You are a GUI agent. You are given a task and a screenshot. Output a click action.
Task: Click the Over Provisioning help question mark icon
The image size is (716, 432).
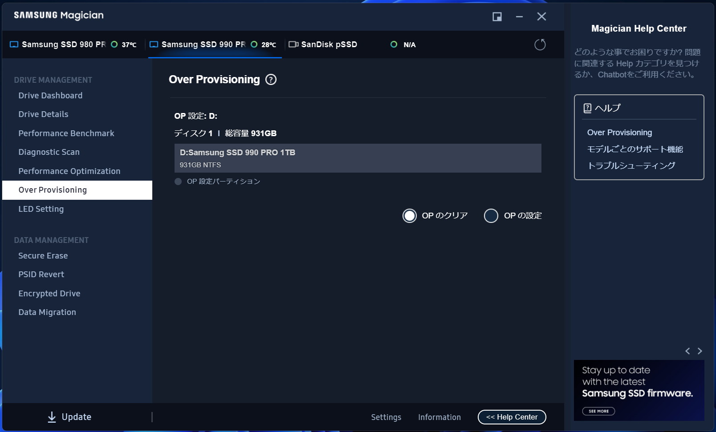tap(271, 80)
